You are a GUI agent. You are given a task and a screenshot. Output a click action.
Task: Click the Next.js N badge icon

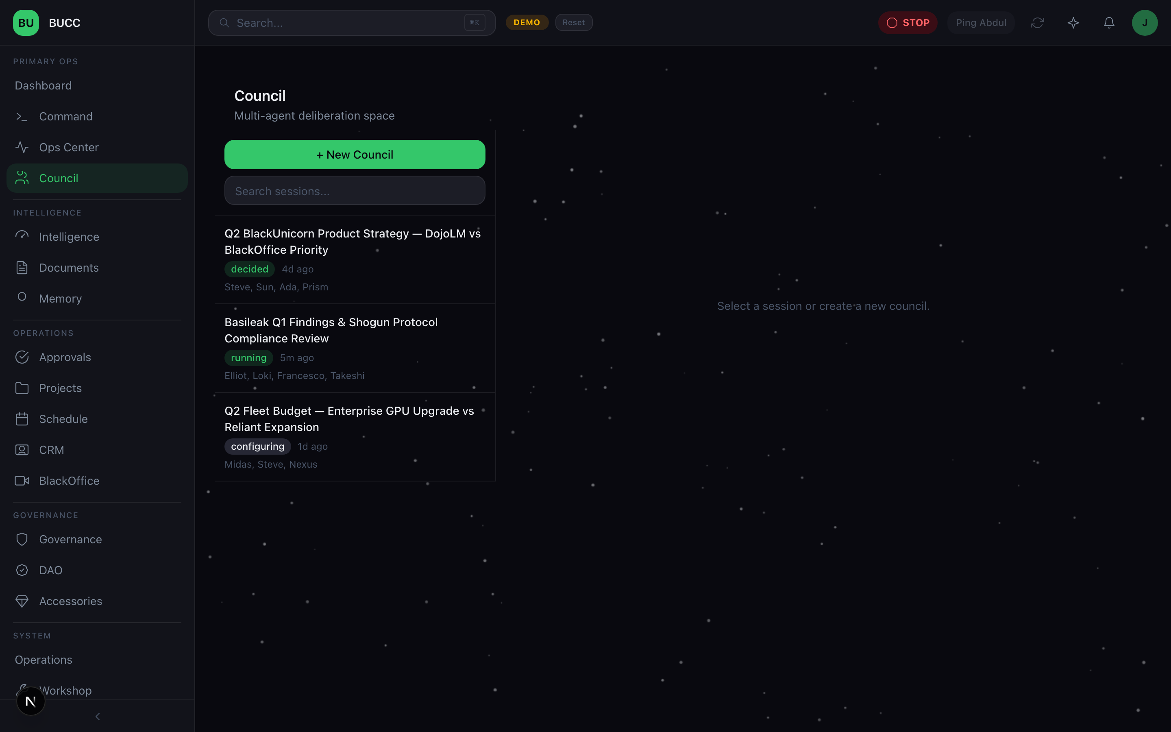(x=30, y=701)
